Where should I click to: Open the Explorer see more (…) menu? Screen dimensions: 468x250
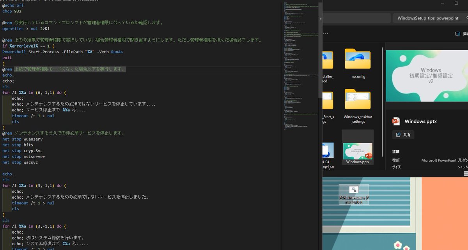[x=326, y=34]
